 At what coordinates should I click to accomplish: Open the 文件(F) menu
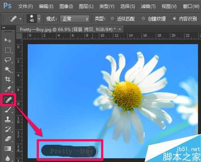coord(25,6)
